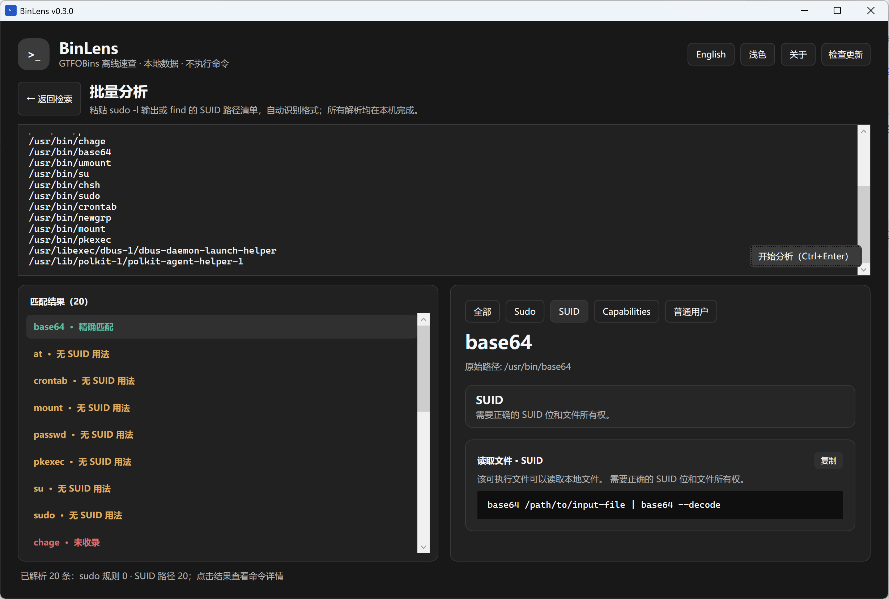This screenshot has width=889, height=599.
Task: Select the crontab result row
Action: [x=221, y=381]
